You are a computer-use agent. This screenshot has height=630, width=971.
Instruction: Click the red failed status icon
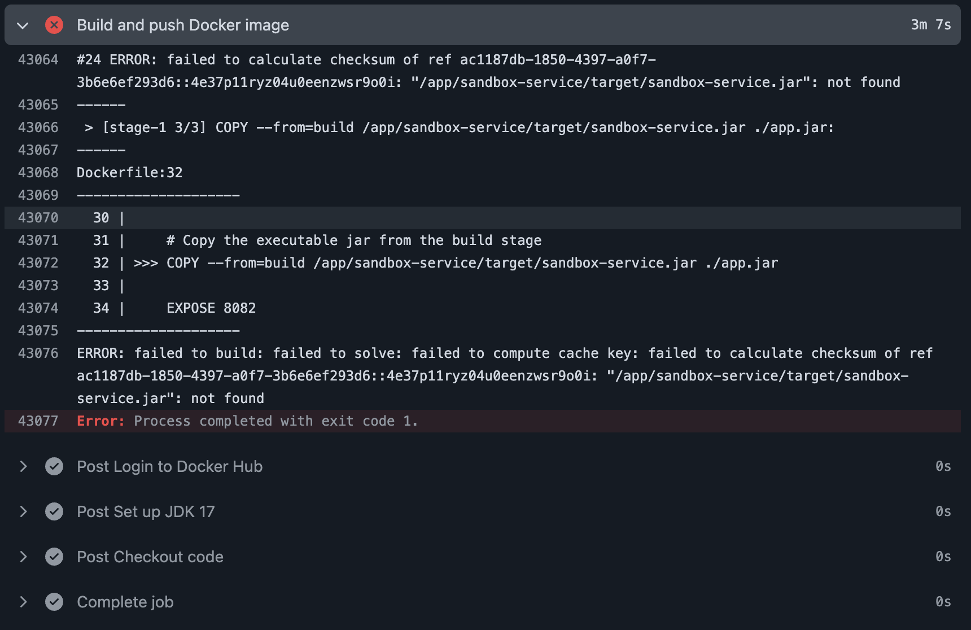pyautogui.click(x=54, y=25)
